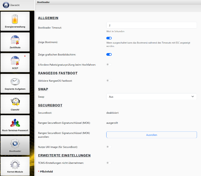The width and height of the screenshot is (201, 176).
Task: Click the Übersicht home icon
Action: tap(6, 5)
